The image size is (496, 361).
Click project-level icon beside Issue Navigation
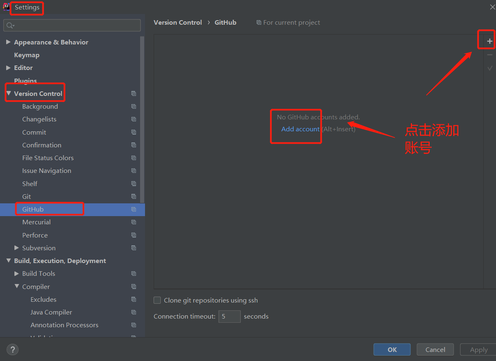pos(133,171)
